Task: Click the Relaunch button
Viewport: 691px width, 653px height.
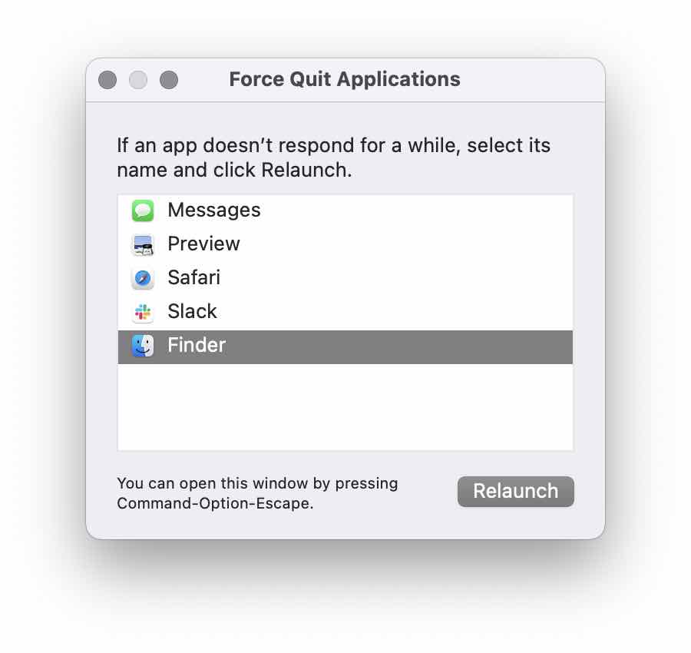Action: [x=516, y=491]
